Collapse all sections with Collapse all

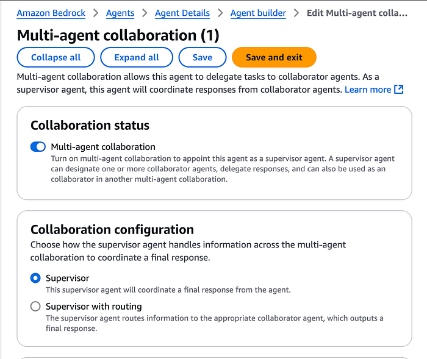pyautogui.click(x=56, y=57)
